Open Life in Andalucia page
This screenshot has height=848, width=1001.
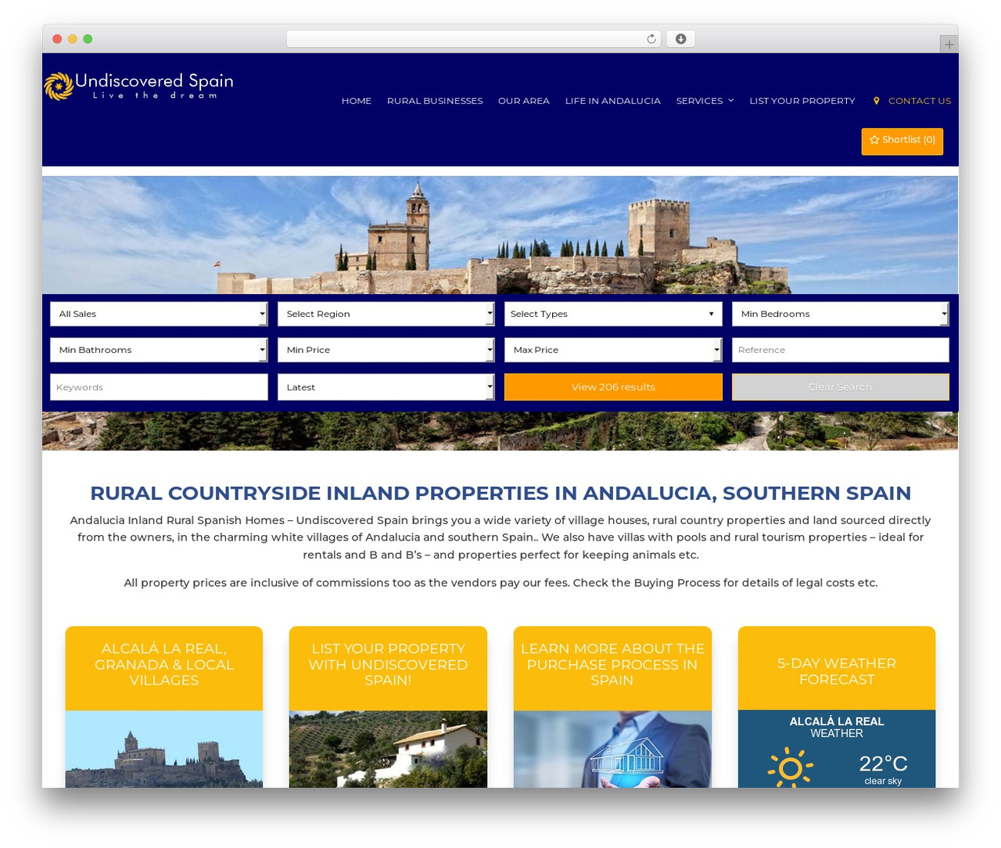coord(613,101)
